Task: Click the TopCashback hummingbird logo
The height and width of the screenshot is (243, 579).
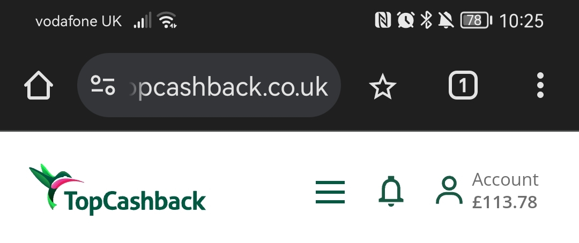Action: (117, 189)
